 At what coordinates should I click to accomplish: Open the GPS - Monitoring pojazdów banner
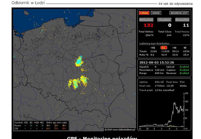(102, 138)
